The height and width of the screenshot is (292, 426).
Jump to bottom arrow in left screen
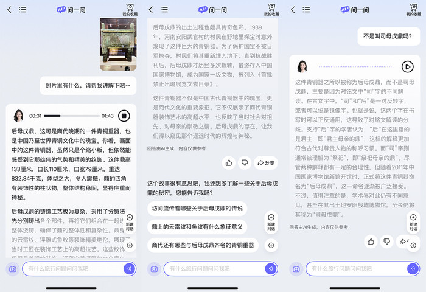[x=130, y=245]
